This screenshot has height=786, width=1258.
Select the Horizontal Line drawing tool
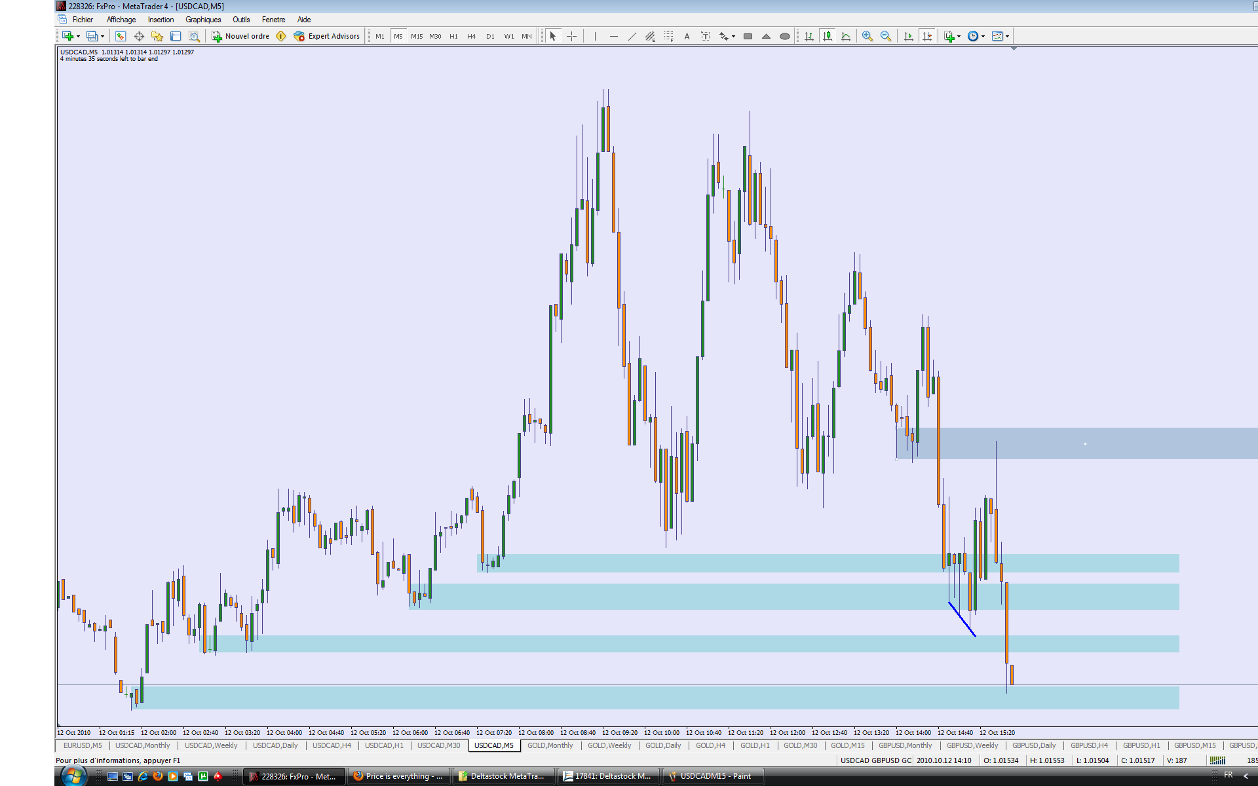613,36
